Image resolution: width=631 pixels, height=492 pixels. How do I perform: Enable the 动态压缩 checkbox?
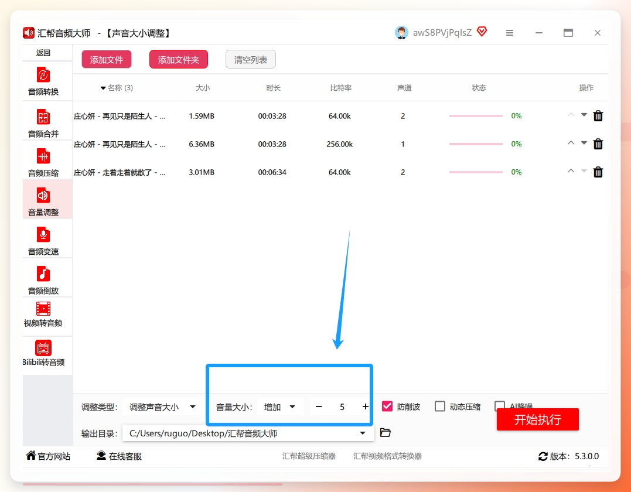[x=440, y=406]
